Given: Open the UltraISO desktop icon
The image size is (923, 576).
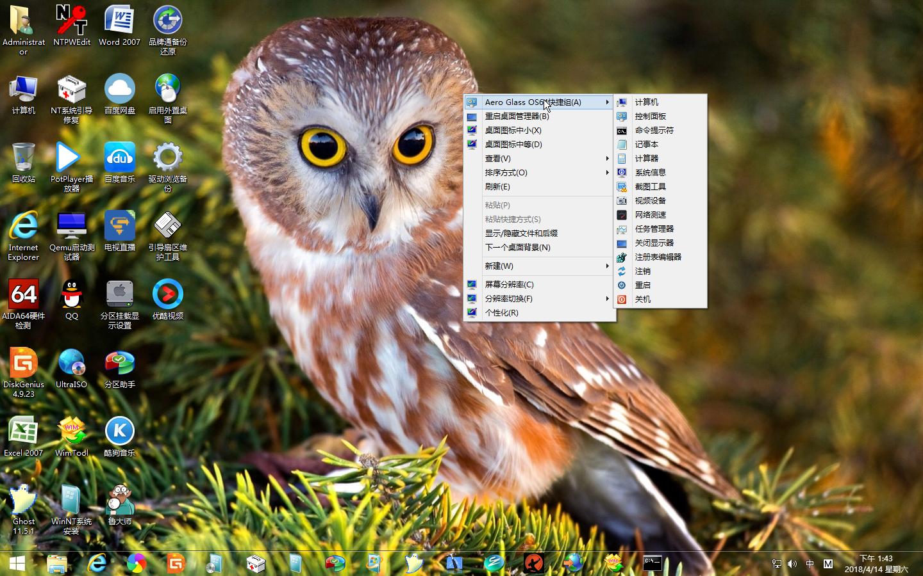Looking at the screenshot, I should coord(72,368).
